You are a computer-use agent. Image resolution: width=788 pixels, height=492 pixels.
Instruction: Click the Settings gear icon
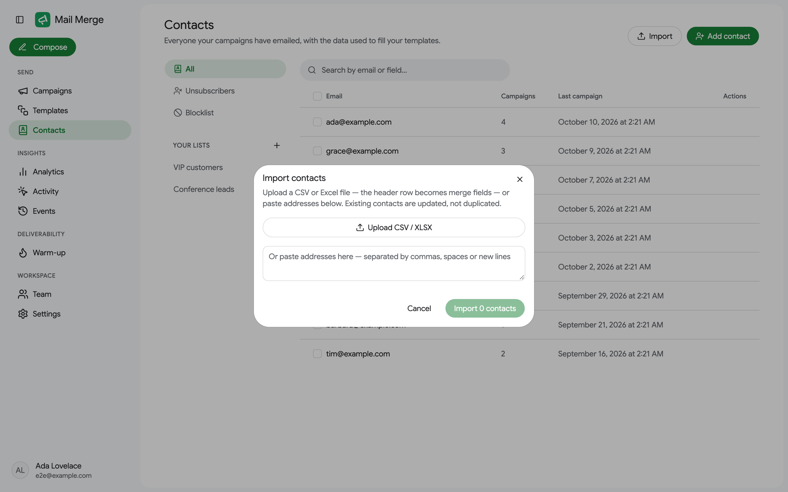(x=23, y=314)
